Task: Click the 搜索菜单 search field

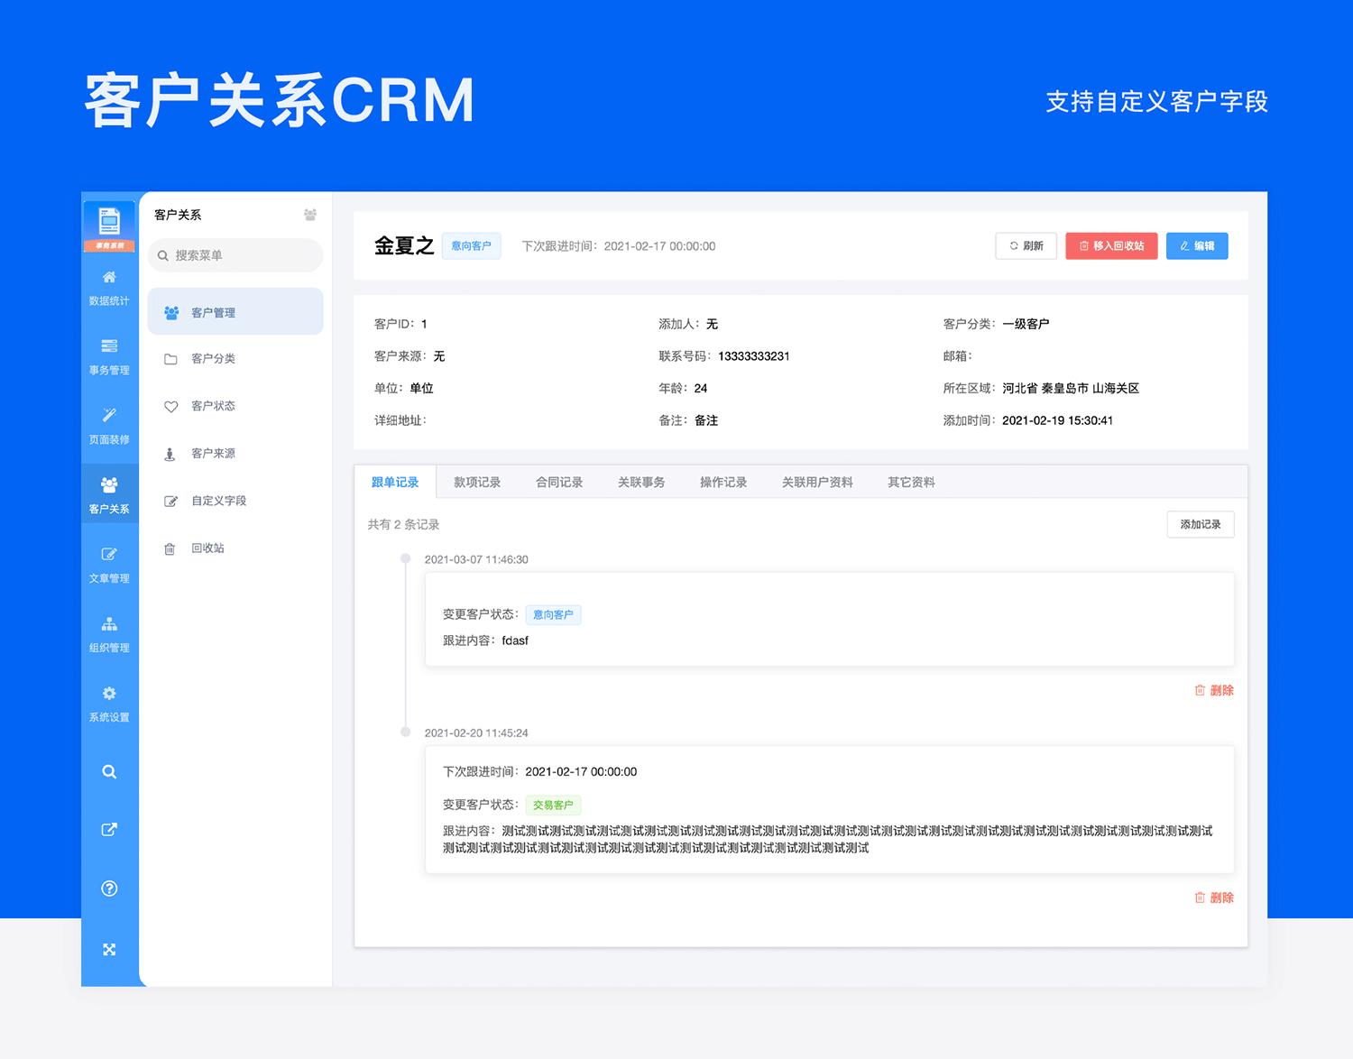Action: coord(236,255)
